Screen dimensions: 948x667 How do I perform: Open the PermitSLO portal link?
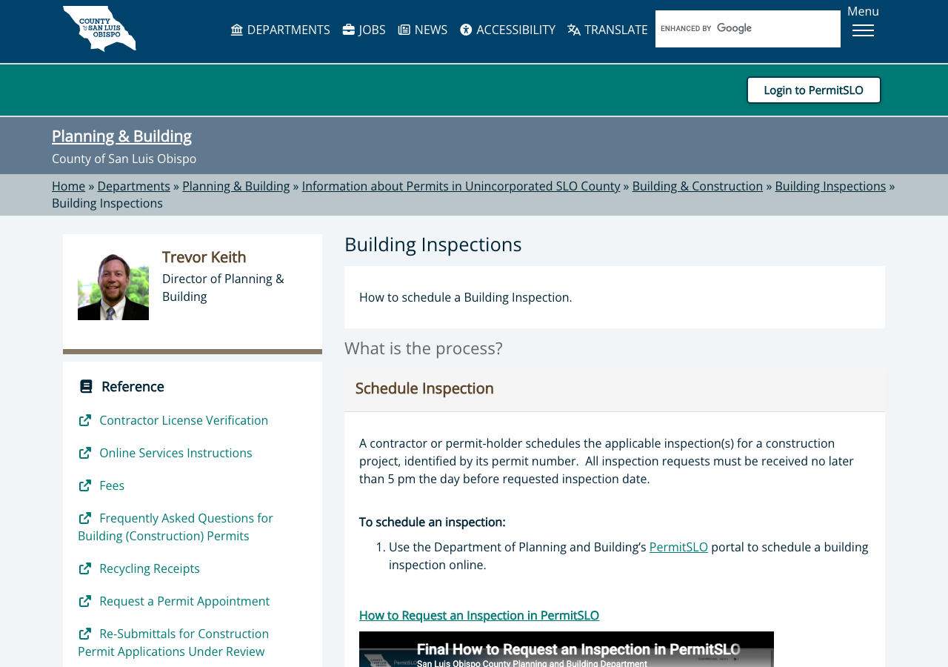(678, 547)
